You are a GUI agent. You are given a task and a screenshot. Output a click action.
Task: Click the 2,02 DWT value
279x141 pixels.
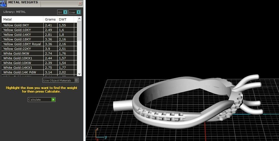tap(63, 72)
